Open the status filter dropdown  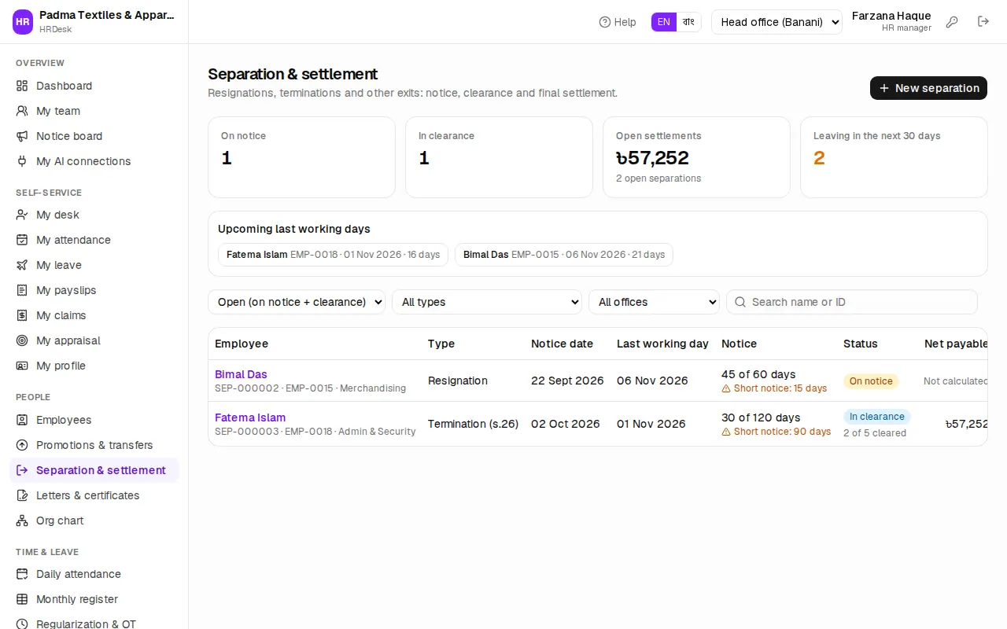tap(297, 302)
